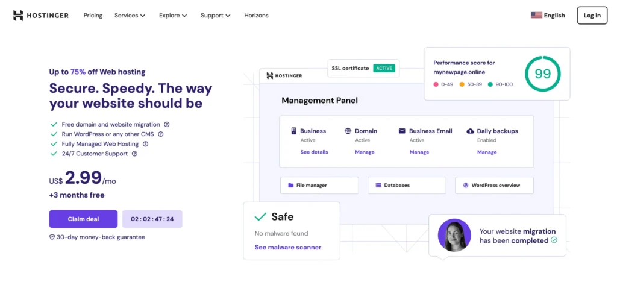This screenshot has width=617, height=285.
Task: Go to Horizons in the top navigation
Action: click(256, 15)
